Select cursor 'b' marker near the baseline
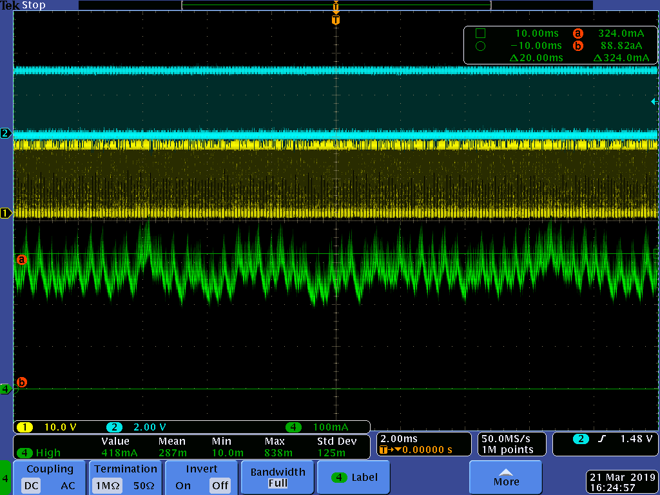660x495 pixels. coord(21,382)
